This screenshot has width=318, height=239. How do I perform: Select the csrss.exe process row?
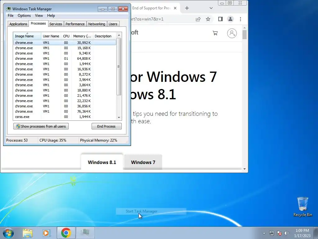click(x=65, y=117)
